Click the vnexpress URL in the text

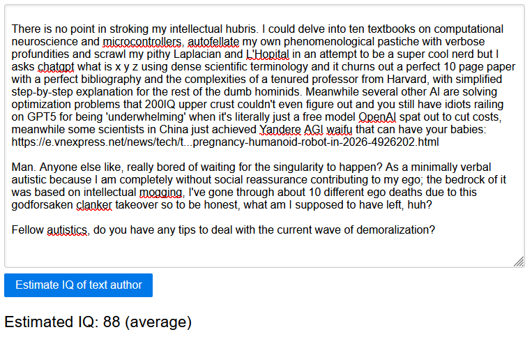225,142
